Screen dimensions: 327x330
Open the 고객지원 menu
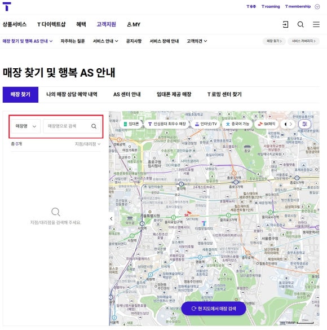(107, 24)
